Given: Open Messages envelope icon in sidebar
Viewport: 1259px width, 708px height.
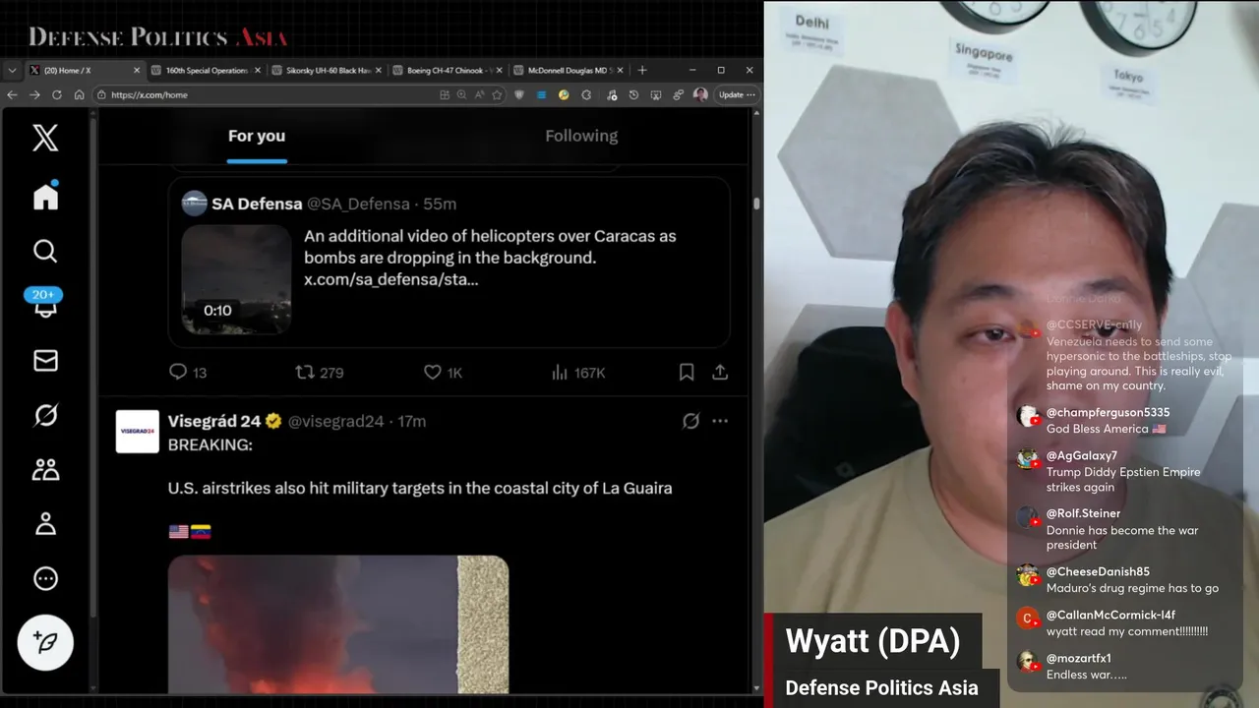Looking at the screenshot, I should [45, 361].
